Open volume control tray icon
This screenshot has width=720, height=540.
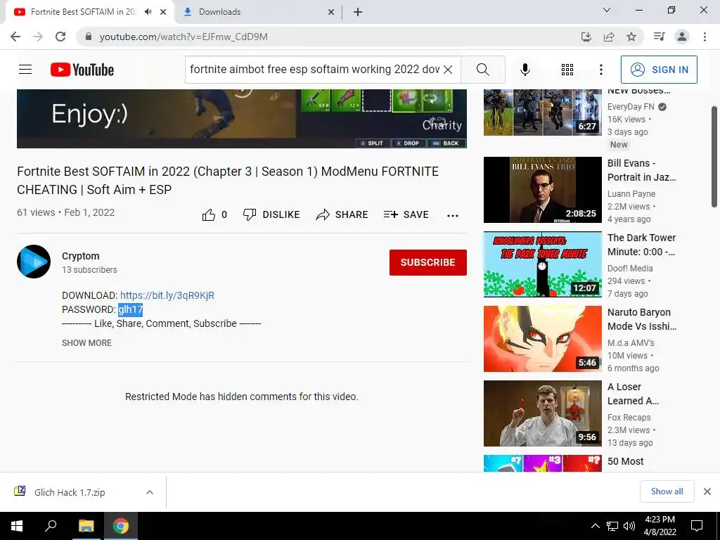coord(629,526)
